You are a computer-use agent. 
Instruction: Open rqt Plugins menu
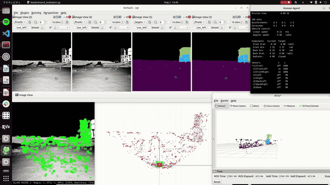tap(25, 13)
